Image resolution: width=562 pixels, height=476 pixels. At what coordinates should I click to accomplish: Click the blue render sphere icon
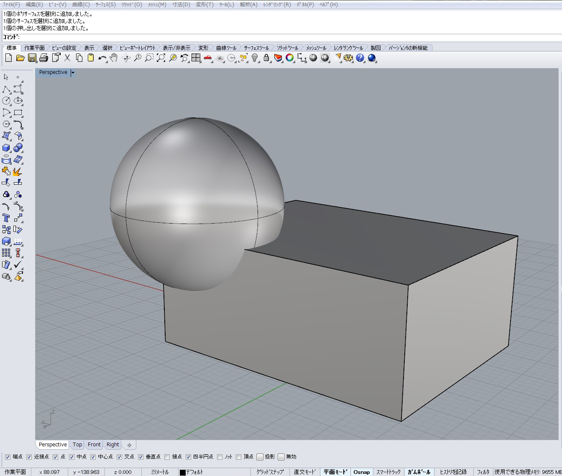point(372,58)
